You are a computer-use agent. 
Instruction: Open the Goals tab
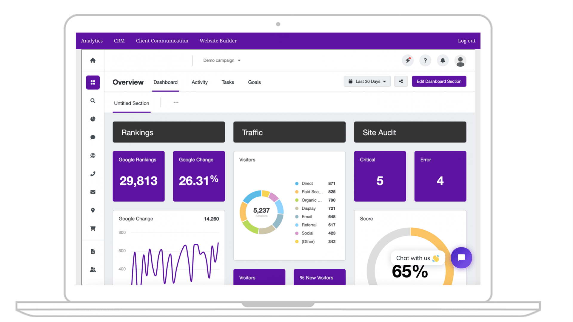click(x=254, y=82)
